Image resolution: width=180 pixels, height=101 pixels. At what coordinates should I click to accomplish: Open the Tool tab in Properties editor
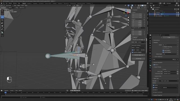[150, 38]
